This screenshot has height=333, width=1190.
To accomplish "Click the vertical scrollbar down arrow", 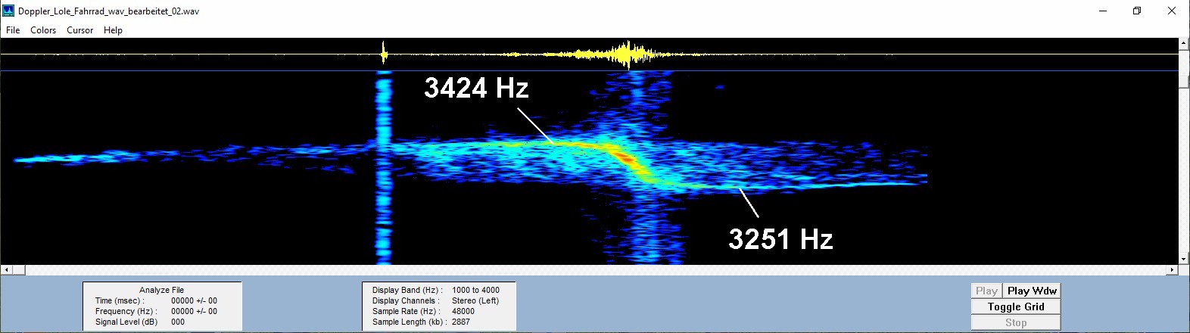I will tap(1184, 260).
